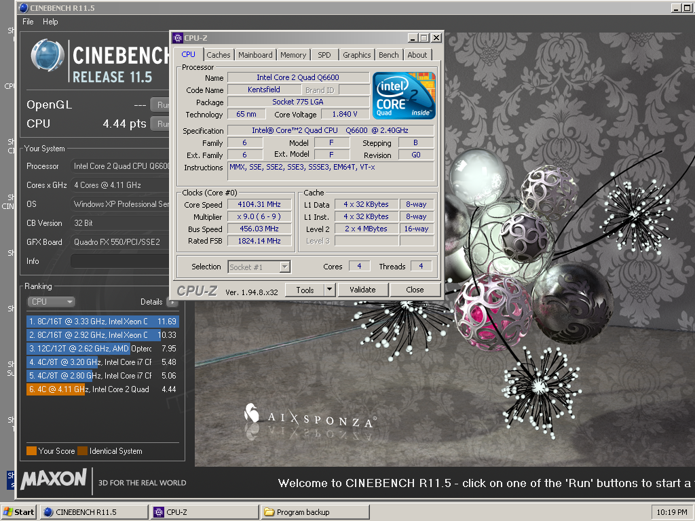
Task: Open the Cinebench Help menu
Action: 50,21
